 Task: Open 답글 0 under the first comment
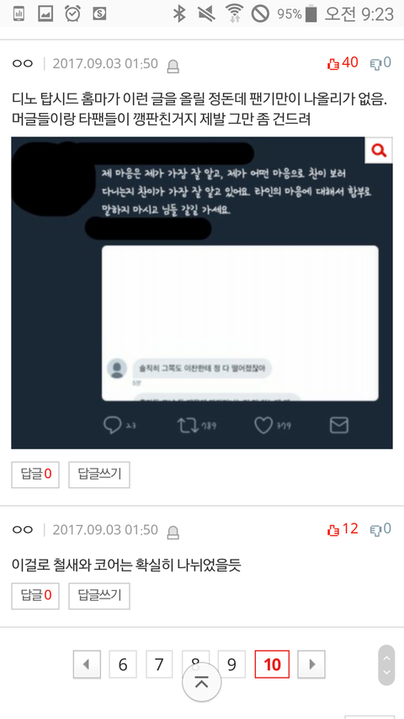[35, 475]
